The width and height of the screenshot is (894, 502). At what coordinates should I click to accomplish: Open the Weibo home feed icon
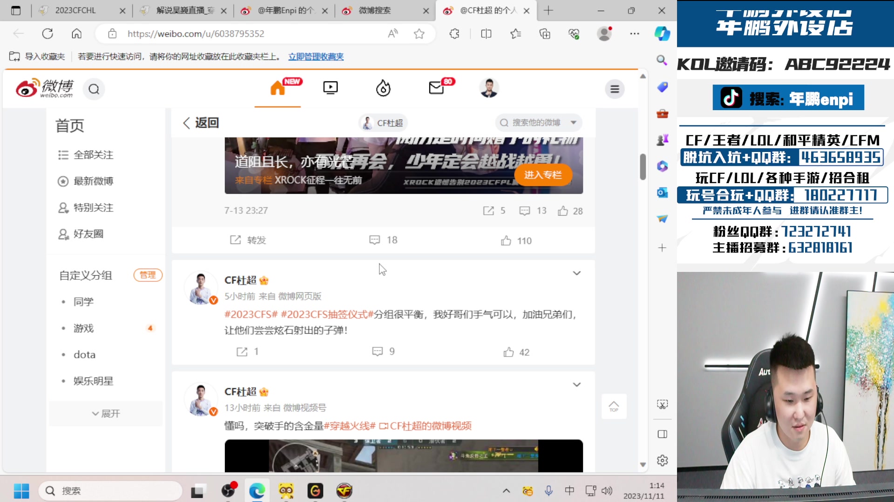point(278,88)
